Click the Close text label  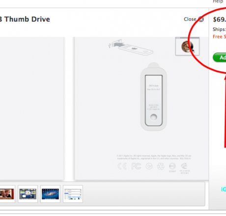(190, 19)
